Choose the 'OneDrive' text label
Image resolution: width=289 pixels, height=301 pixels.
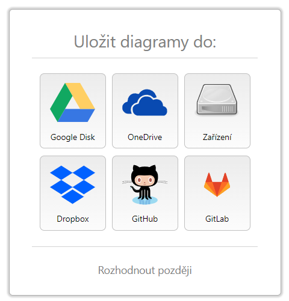[145, 137]
